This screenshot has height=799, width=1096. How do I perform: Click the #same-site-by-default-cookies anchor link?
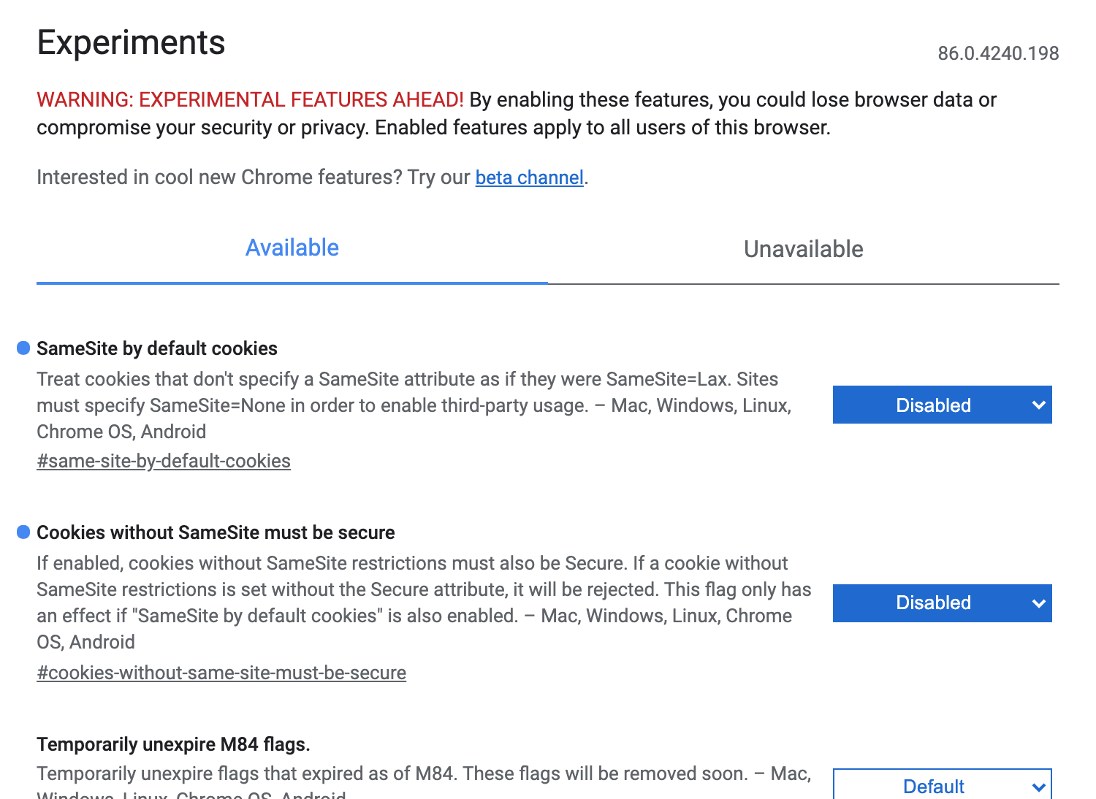point(164,462)
